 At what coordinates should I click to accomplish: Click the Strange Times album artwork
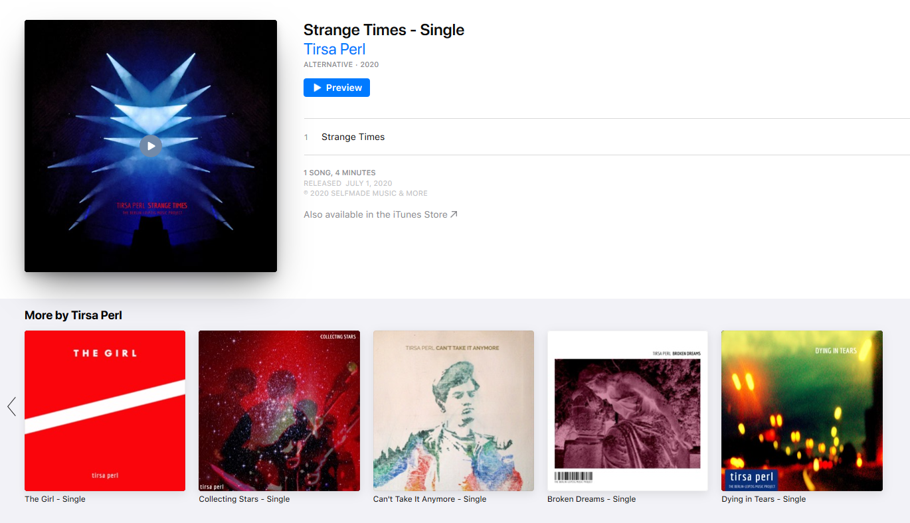151,146
